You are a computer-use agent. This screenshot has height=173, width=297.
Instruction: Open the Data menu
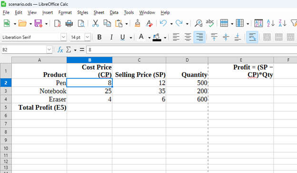114,12
